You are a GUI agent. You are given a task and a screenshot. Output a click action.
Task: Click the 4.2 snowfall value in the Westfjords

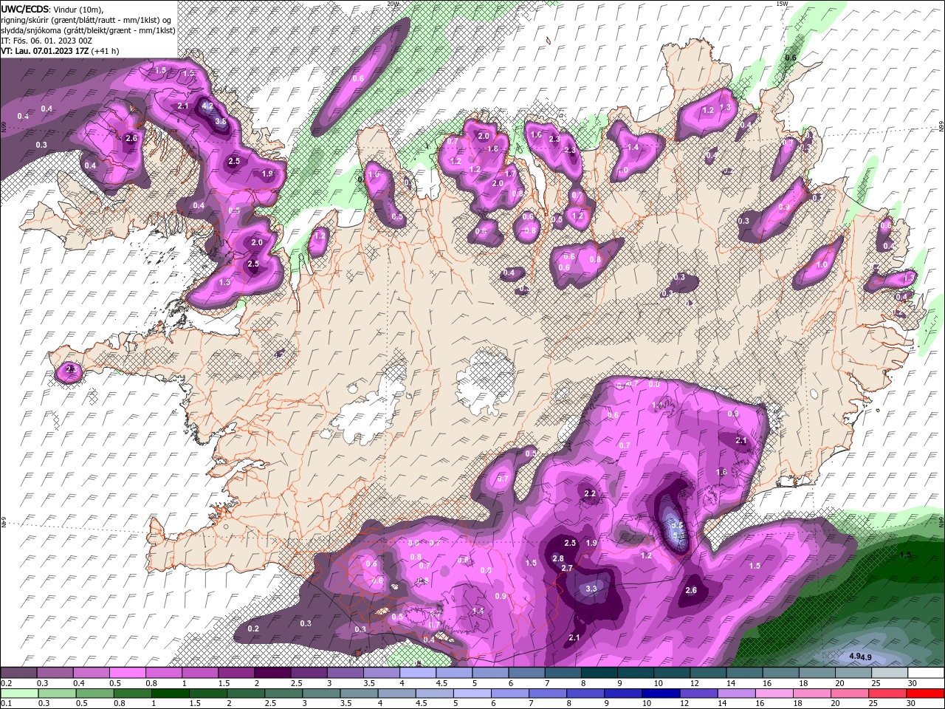[207, 106]
